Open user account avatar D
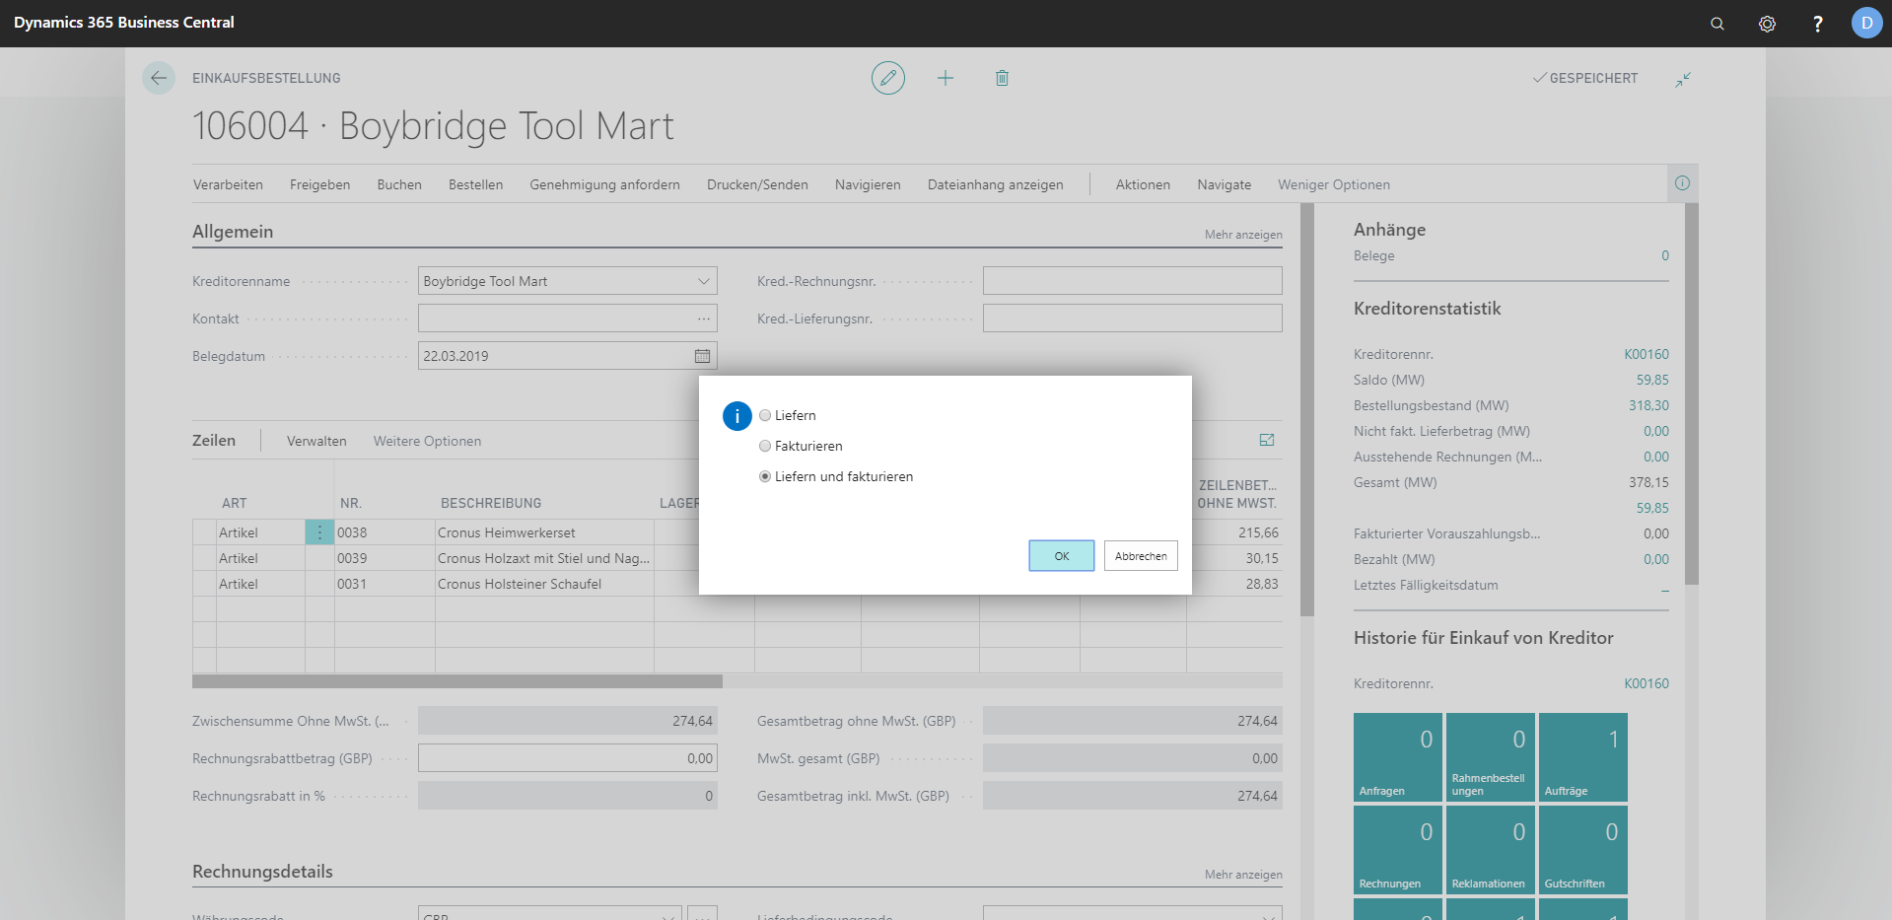This screenshot has height=920, width=1892. 1866,23
